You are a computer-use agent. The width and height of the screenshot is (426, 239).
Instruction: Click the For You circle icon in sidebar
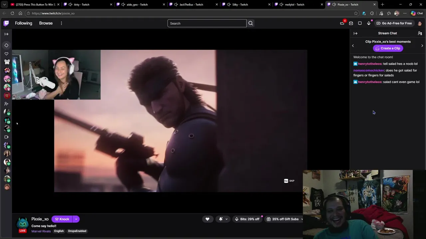point(6,45)
